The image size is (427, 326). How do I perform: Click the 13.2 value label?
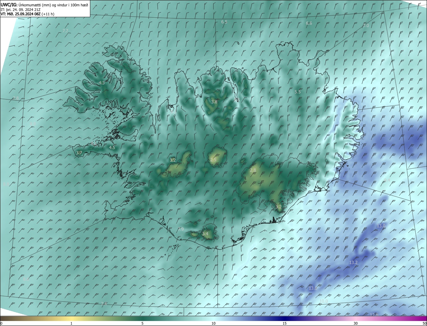(353, 263)
